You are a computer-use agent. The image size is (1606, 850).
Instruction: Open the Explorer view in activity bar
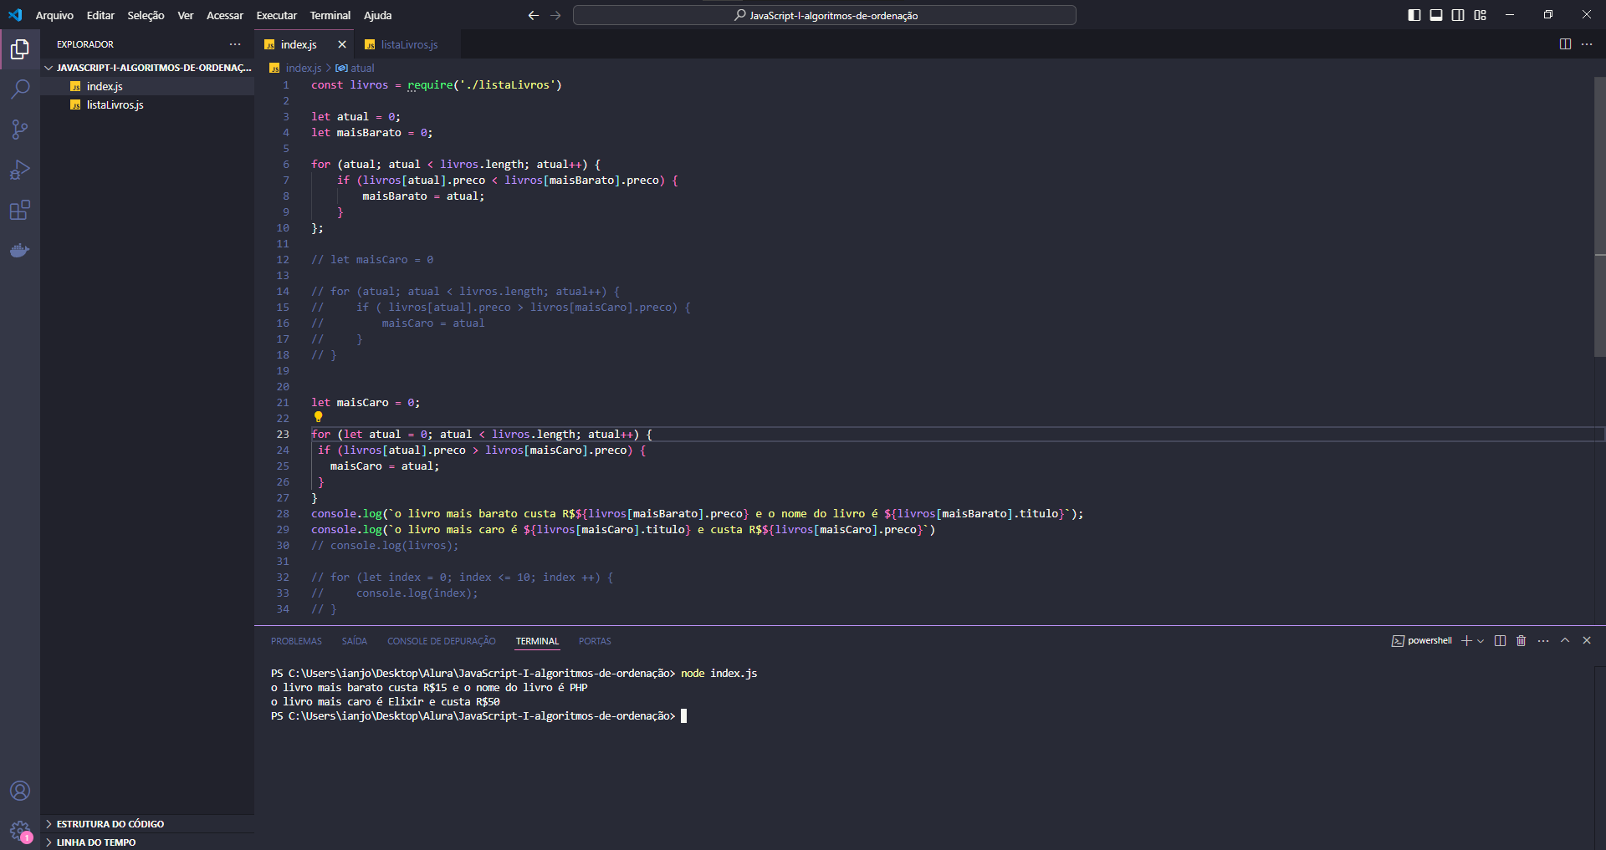click(20, 49)
